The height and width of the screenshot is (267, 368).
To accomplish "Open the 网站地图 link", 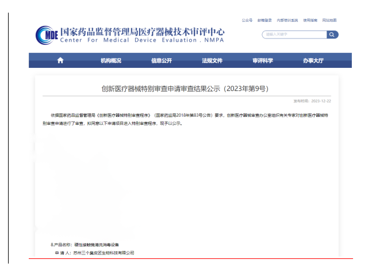I will pyautogui.click(x=330, y=20).
